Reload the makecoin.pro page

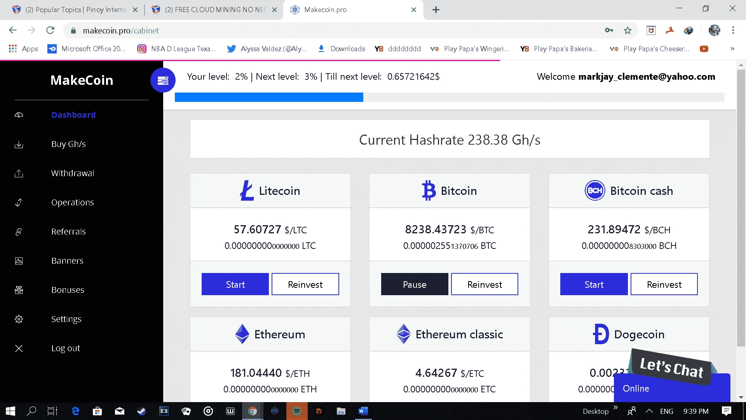[50, 30]
